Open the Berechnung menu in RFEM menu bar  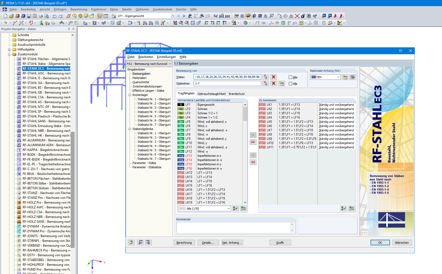click(x=79, y=9)
